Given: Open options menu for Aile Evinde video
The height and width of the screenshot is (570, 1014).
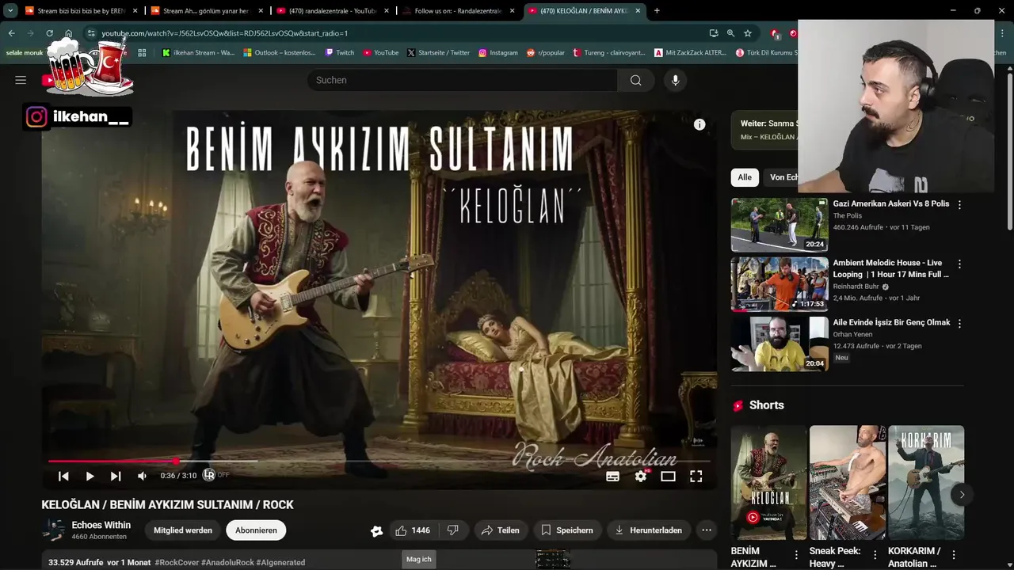Looking at the screenshot, I should coord(959,324).
